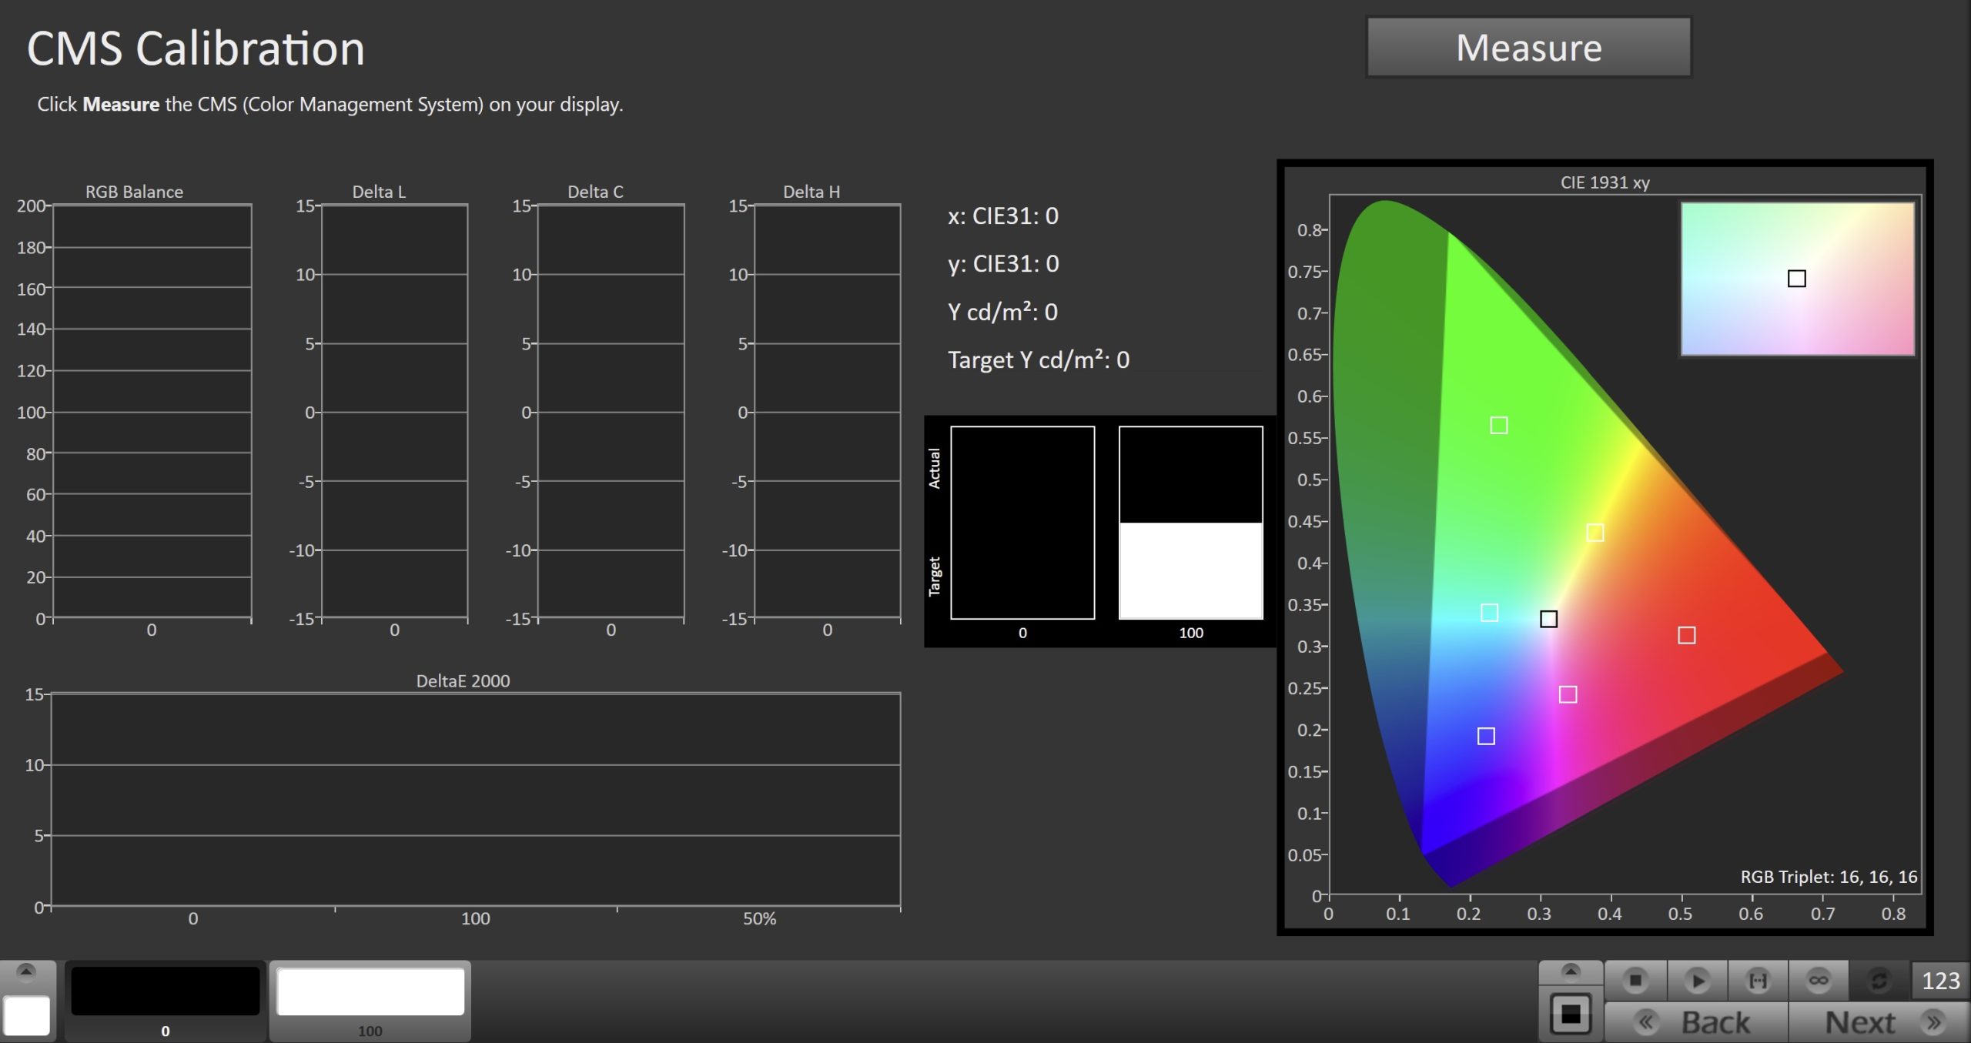
Task: Click the pattern source square icon
Action: 1571,1014
